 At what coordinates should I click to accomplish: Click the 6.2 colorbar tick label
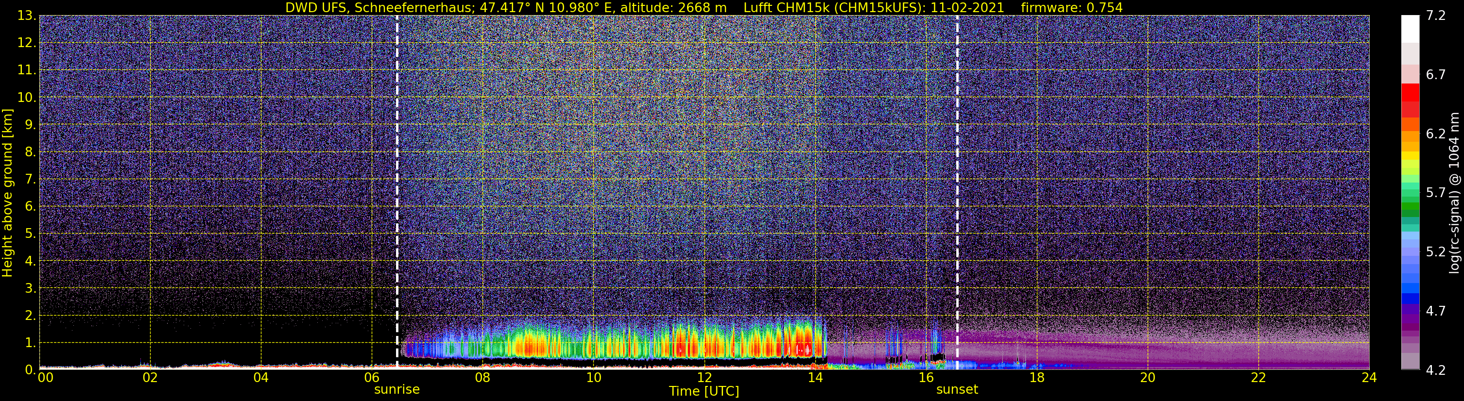[x=1436, y=134]
